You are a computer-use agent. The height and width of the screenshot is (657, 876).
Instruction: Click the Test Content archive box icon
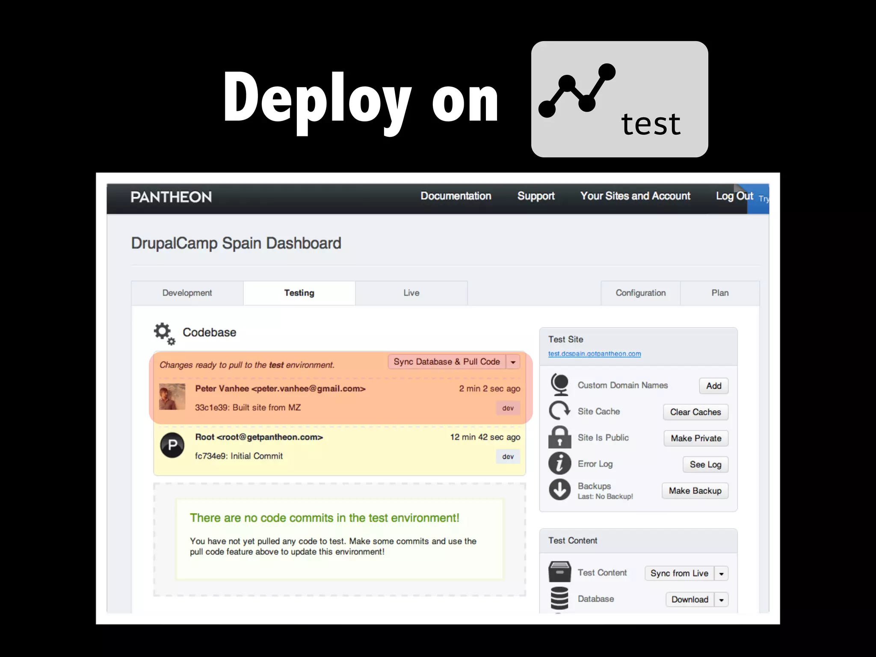pyautogui.click(x=559, y=572)
